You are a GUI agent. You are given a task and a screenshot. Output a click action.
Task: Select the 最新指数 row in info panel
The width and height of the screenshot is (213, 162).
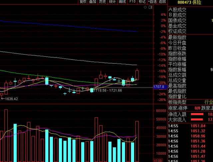(x=177, y=37)
